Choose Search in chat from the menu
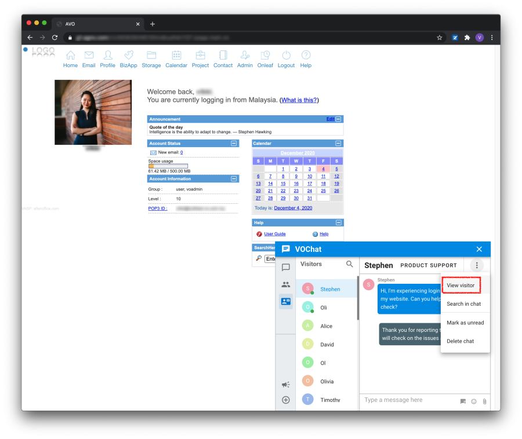522x439 pixels. (464, 303)
